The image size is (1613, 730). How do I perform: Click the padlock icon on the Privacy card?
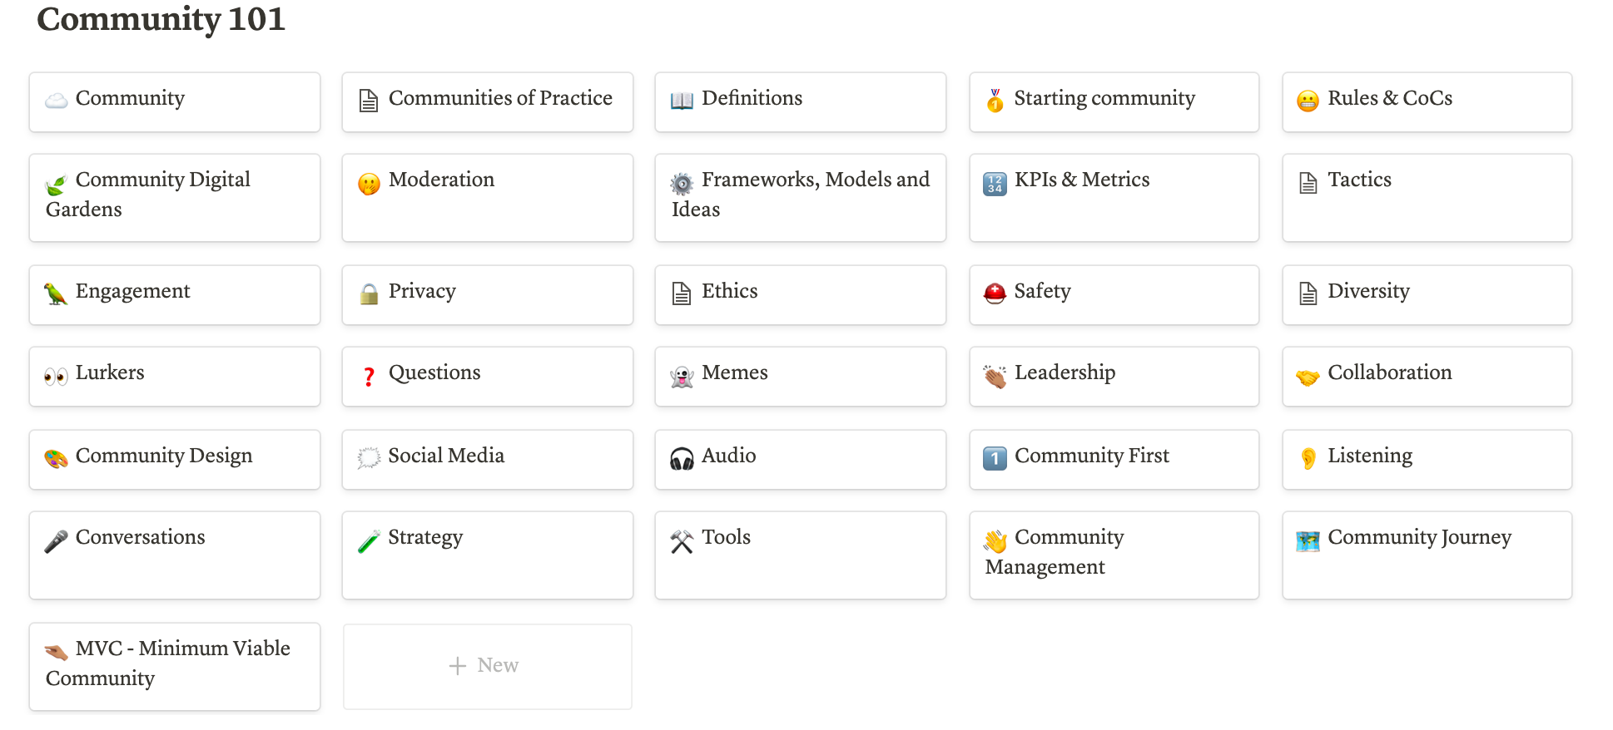point(369,293)
